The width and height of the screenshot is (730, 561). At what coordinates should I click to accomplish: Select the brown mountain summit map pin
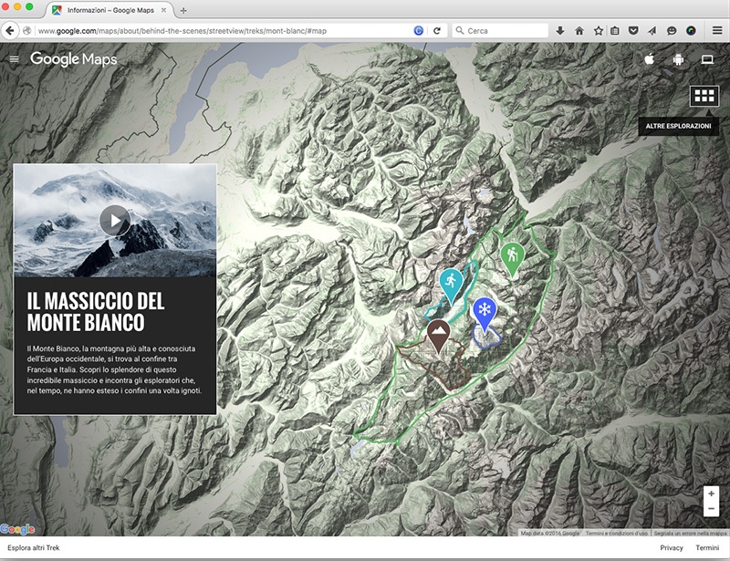coord(438,336)
